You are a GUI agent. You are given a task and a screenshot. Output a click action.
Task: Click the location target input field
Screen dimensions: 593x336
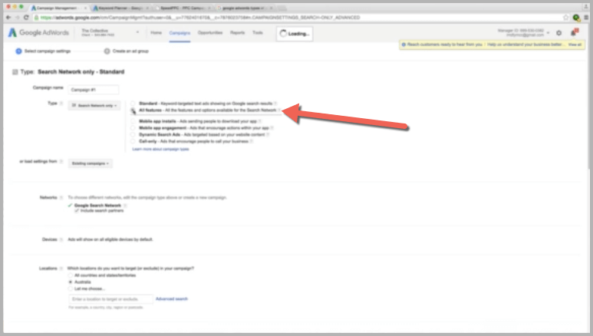coord(110,299)
